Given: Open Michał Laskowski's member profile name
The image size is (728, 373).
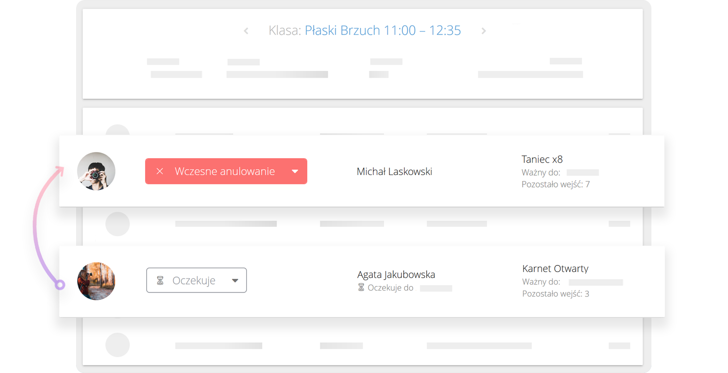Looking at the screenshot, I should [x=394, y=172].
